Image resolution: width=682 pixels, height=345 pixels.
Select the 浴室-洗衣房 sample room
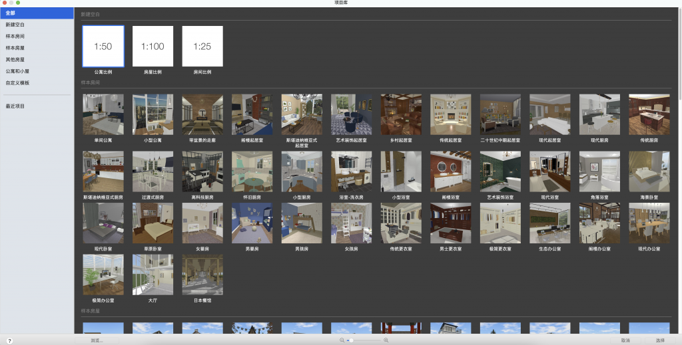[x=352, y=172]
